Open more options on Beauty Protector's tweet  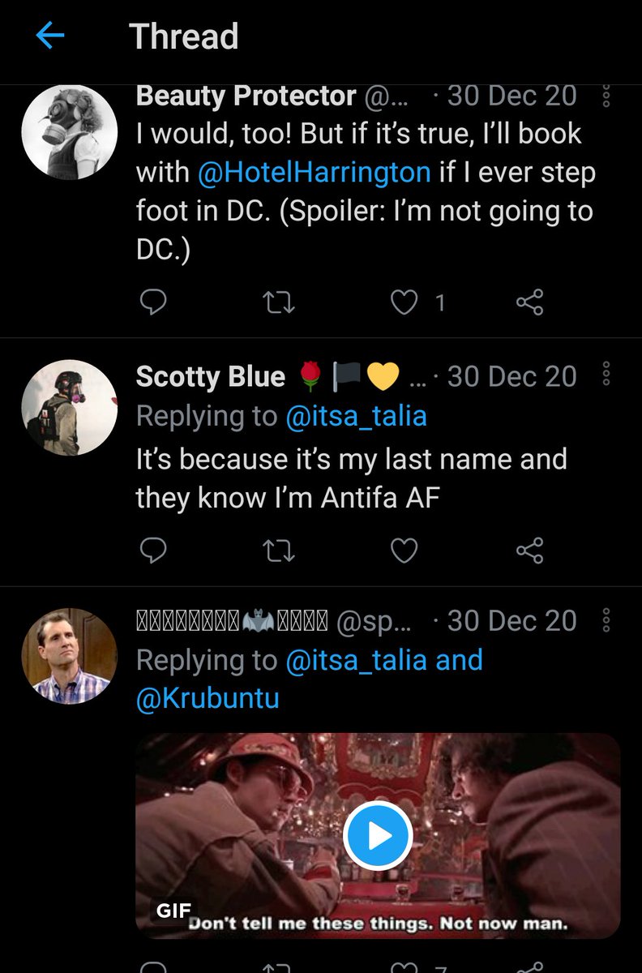pos(606,96)
